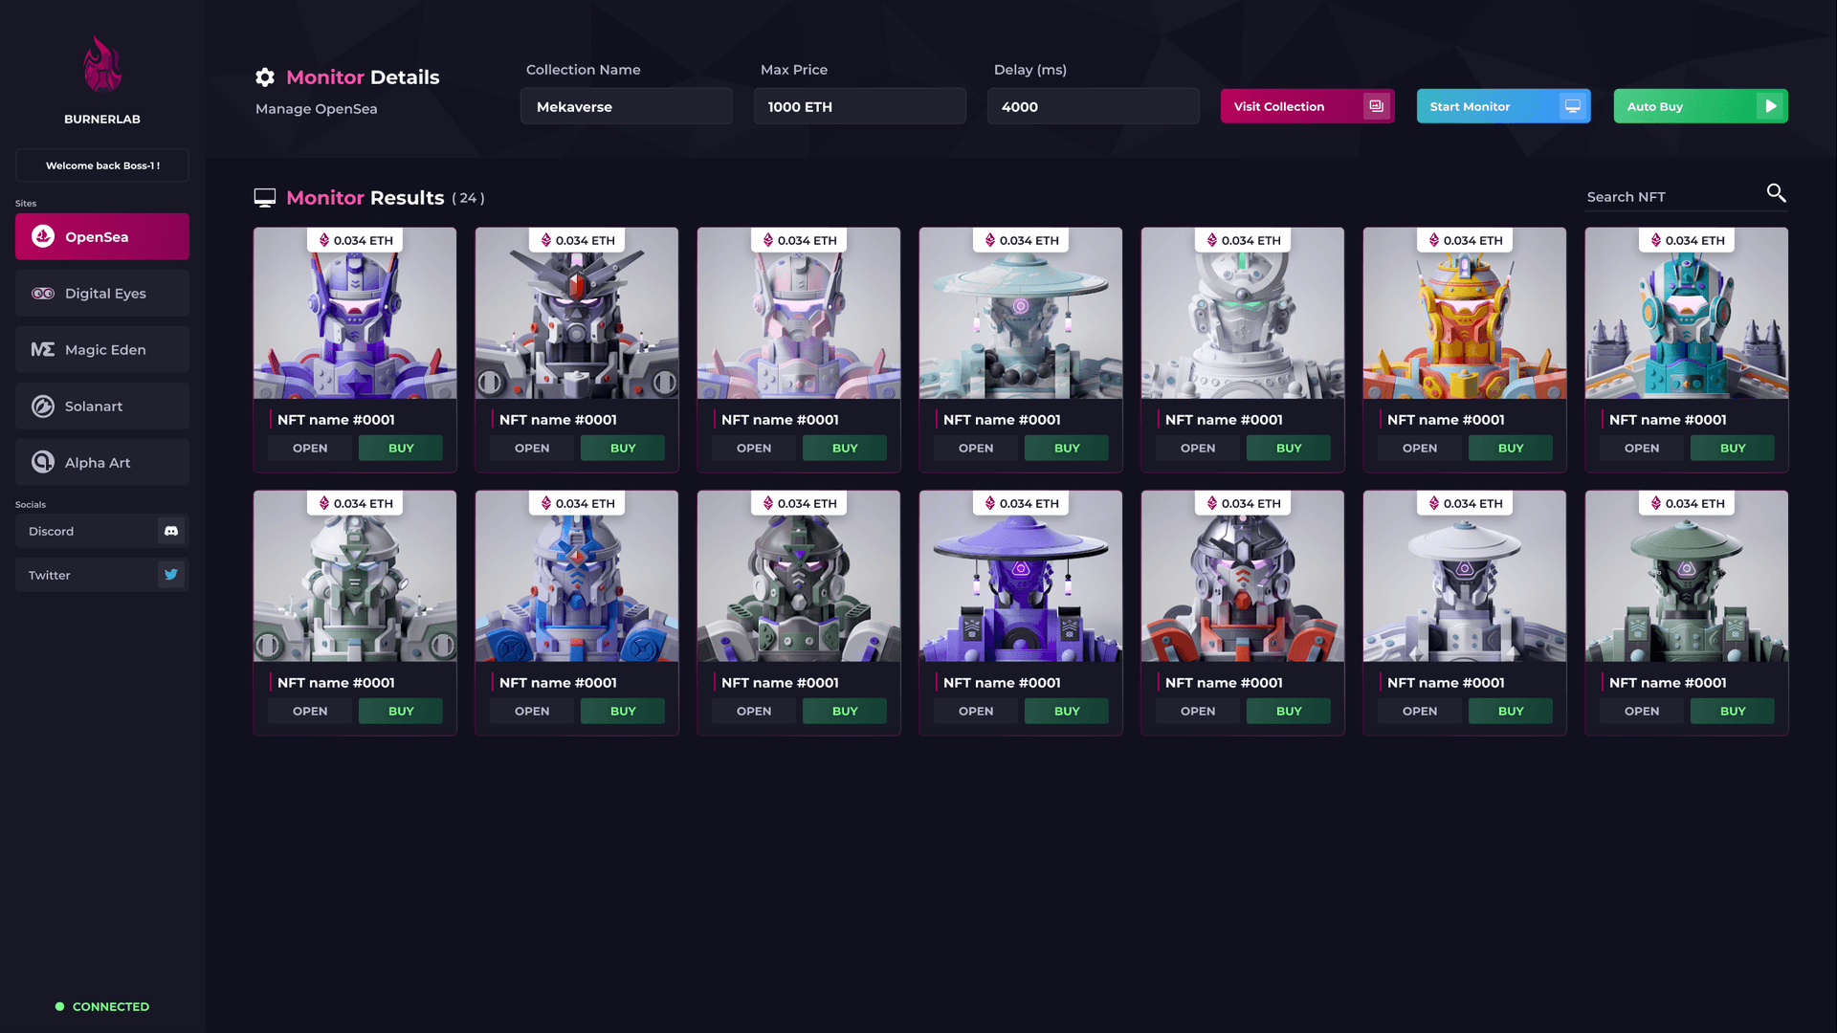The width and height of the screenshot is (1837, 1033).
Task: Click the Collection Name field
Action: point(627,107)
